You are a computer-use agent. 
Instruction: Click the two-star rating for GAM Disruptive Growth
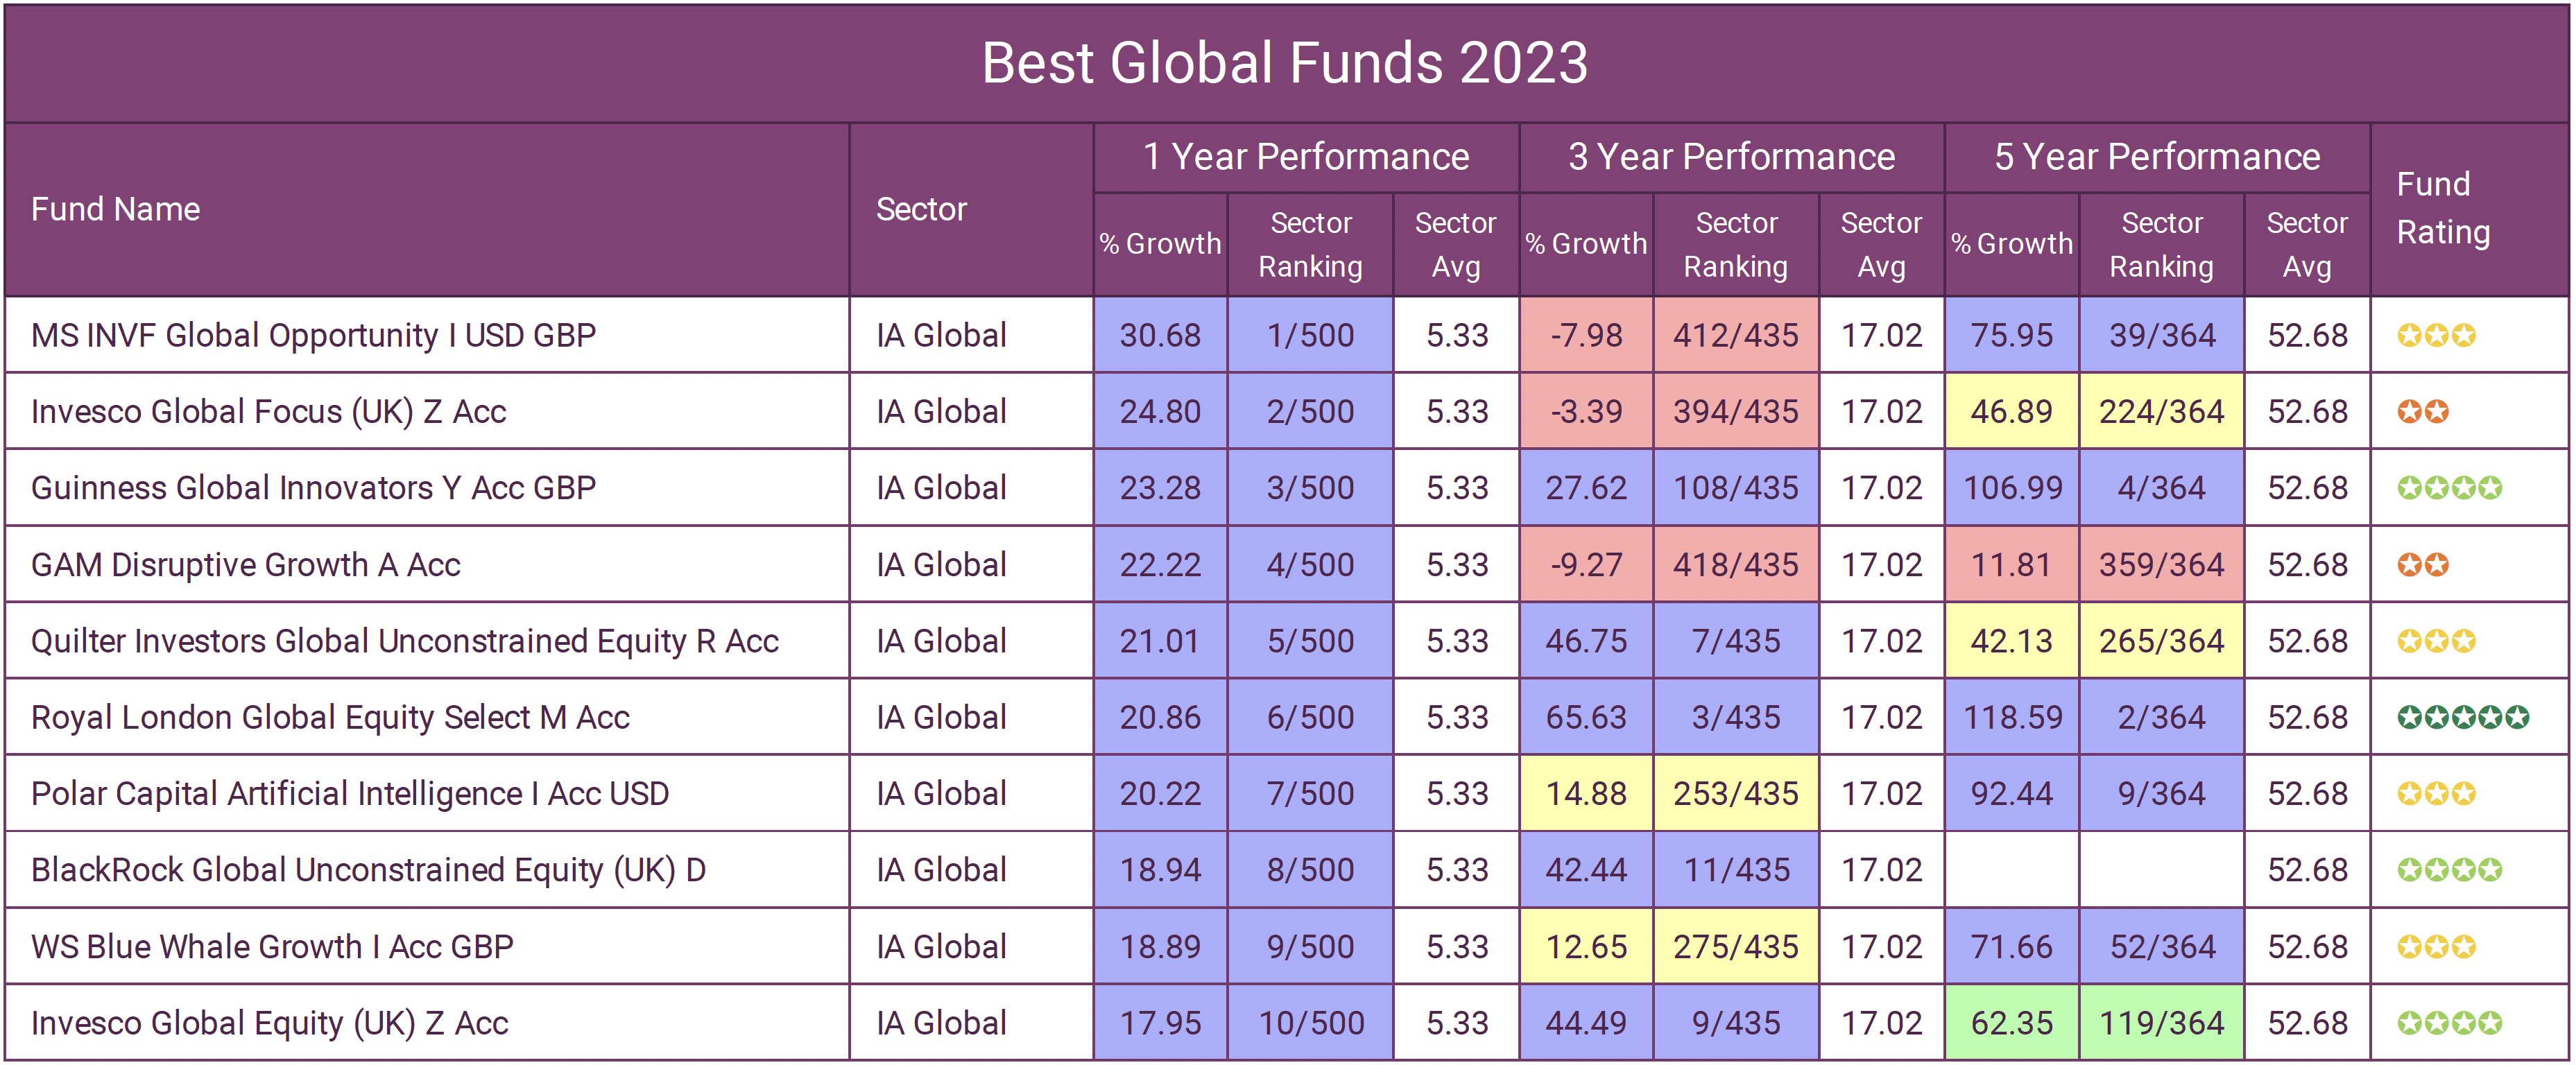(2422, 565)
